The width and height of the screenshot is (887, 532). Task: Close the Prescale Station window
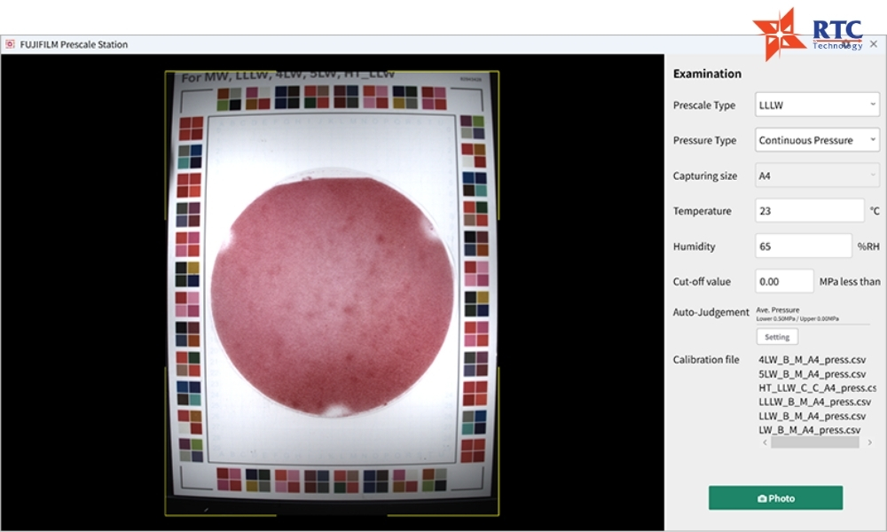pos(874,44)
